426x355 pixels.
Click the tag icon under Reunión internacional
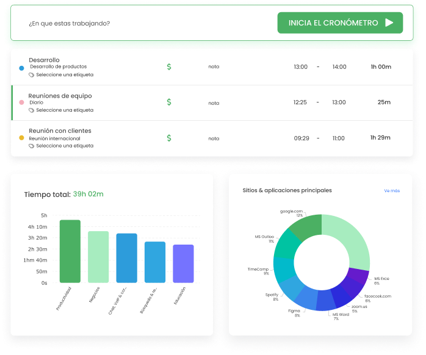click(32, 146)
